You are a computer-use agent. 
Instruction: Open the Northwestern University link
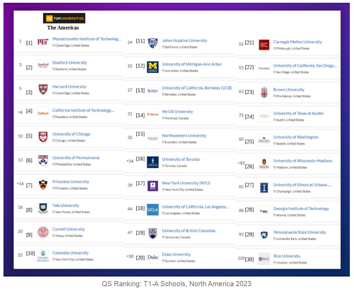(184, 135)
